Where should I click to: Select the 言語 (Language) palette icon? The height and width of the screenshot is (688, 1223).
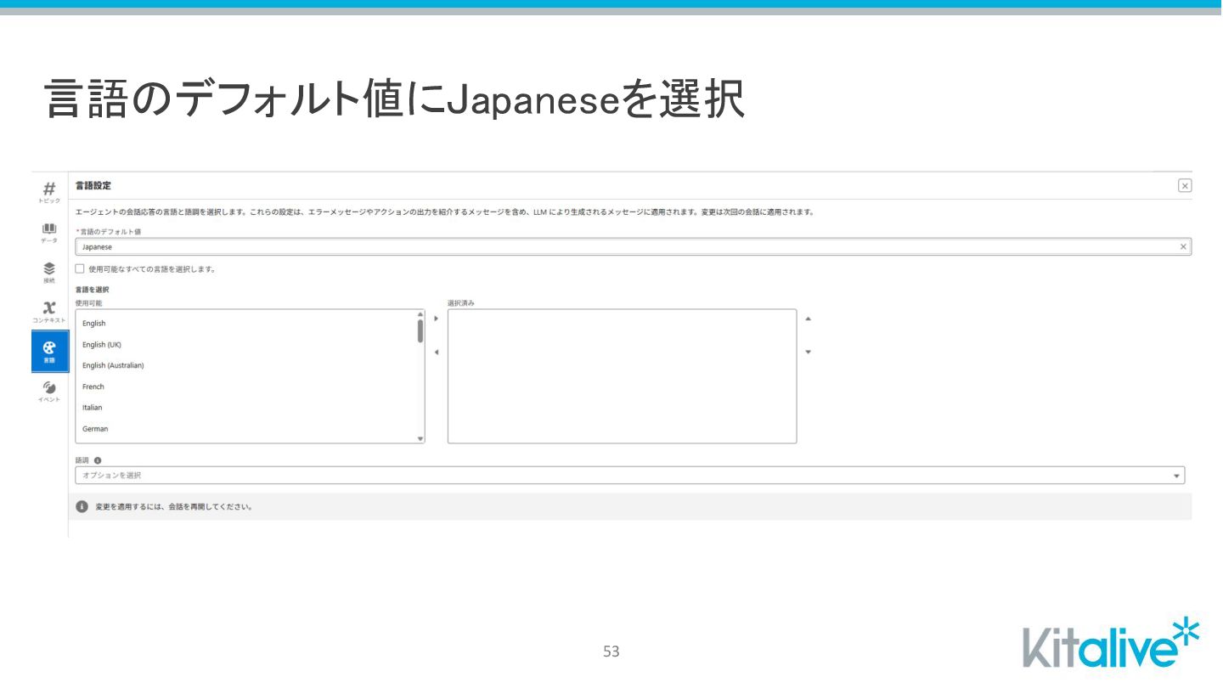[x=49, y=351]
